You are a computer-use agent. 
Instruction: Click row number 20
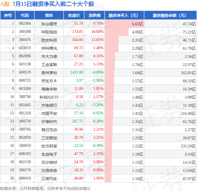12,178
